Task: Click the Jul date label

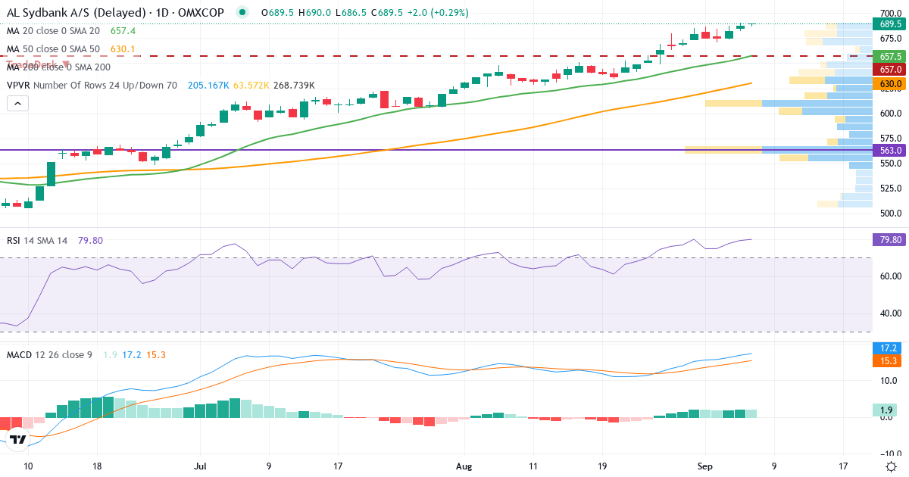Action: click(x=200, y=466)
